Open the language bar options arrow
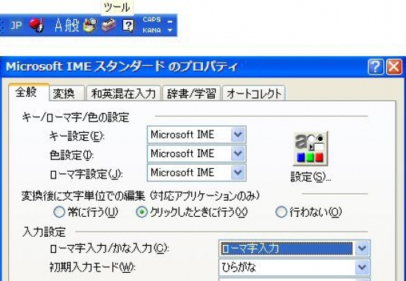406x281 pixels. click(x=170, y=30)
